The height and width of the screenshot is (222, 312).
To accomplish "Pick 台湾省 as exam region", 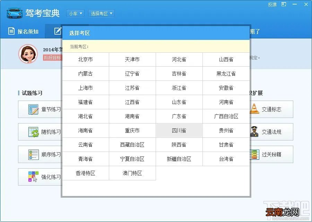I will (x=226, y=159).
